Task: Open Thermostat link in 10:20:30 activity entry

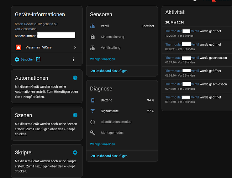Action: pyautogui.click(x=173, y=31)
